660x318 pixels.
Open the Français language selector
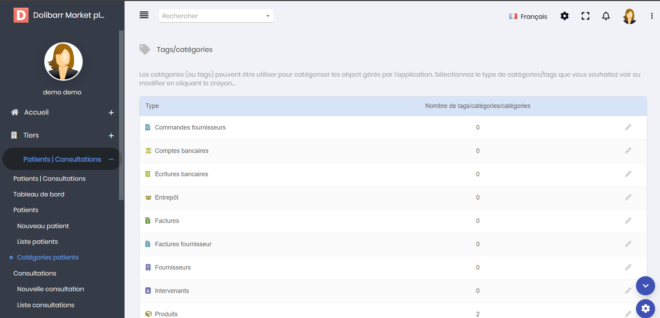click(528, 16)
